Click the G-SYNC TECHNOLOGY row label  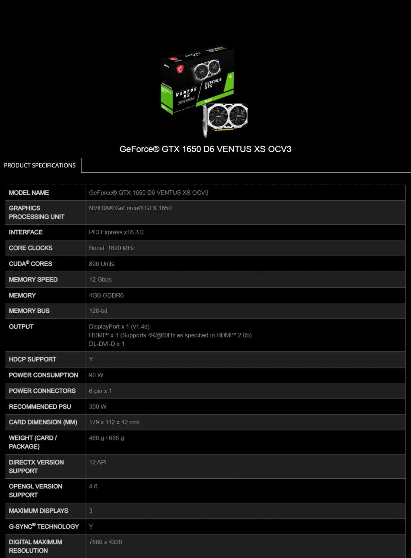click(x=44, y=526)
